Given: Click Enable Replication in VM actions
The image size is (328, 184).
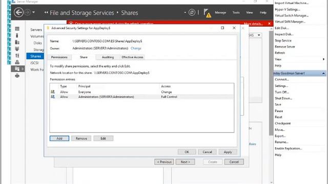Looking at the screenshot, I should click(x=288, y=148).
